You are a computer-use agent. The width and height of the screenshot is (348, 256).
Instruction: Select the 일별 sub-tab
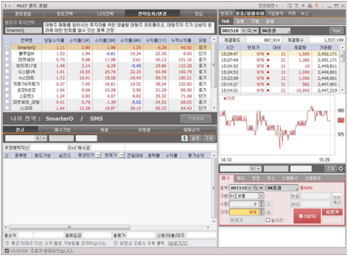[x=240, y=21]
